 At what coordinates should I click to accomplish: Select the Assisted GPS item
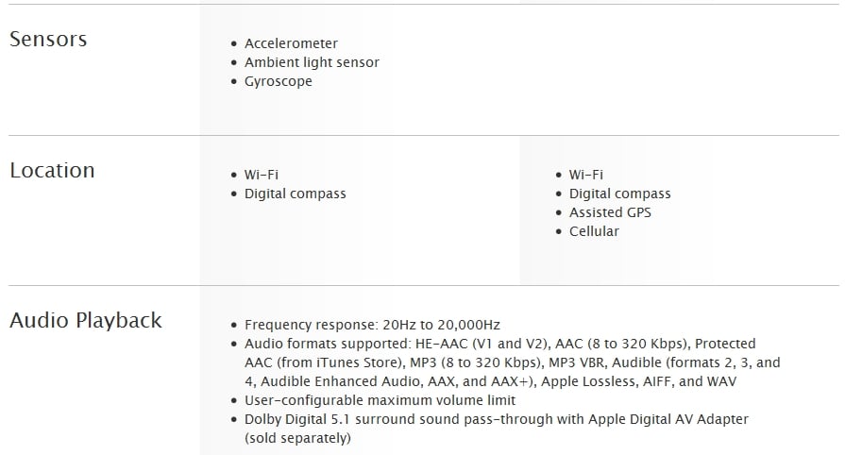click(x=610, y=212)
